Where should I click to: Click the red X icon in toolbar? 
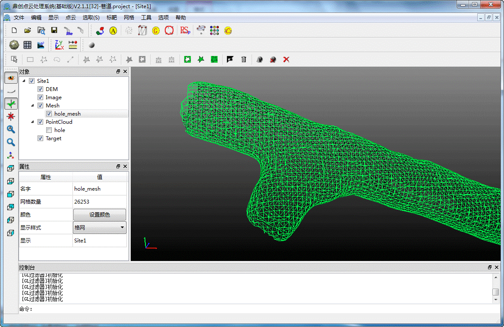click(x=286, y=60)
